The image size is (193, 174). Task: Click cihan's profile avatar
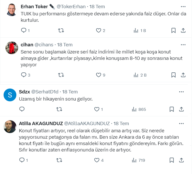pos(12,48)
